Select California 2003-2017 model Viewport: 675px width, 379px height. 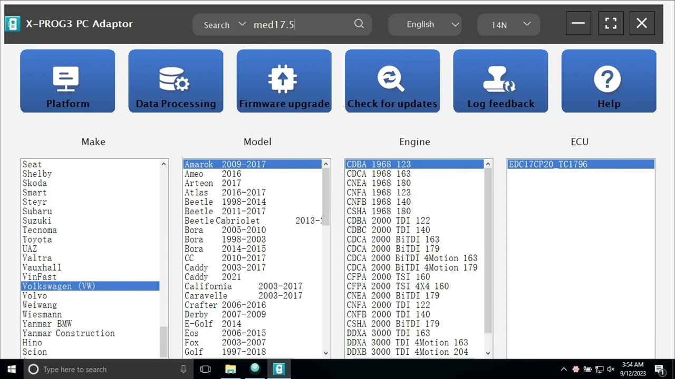tap(252, 286)
